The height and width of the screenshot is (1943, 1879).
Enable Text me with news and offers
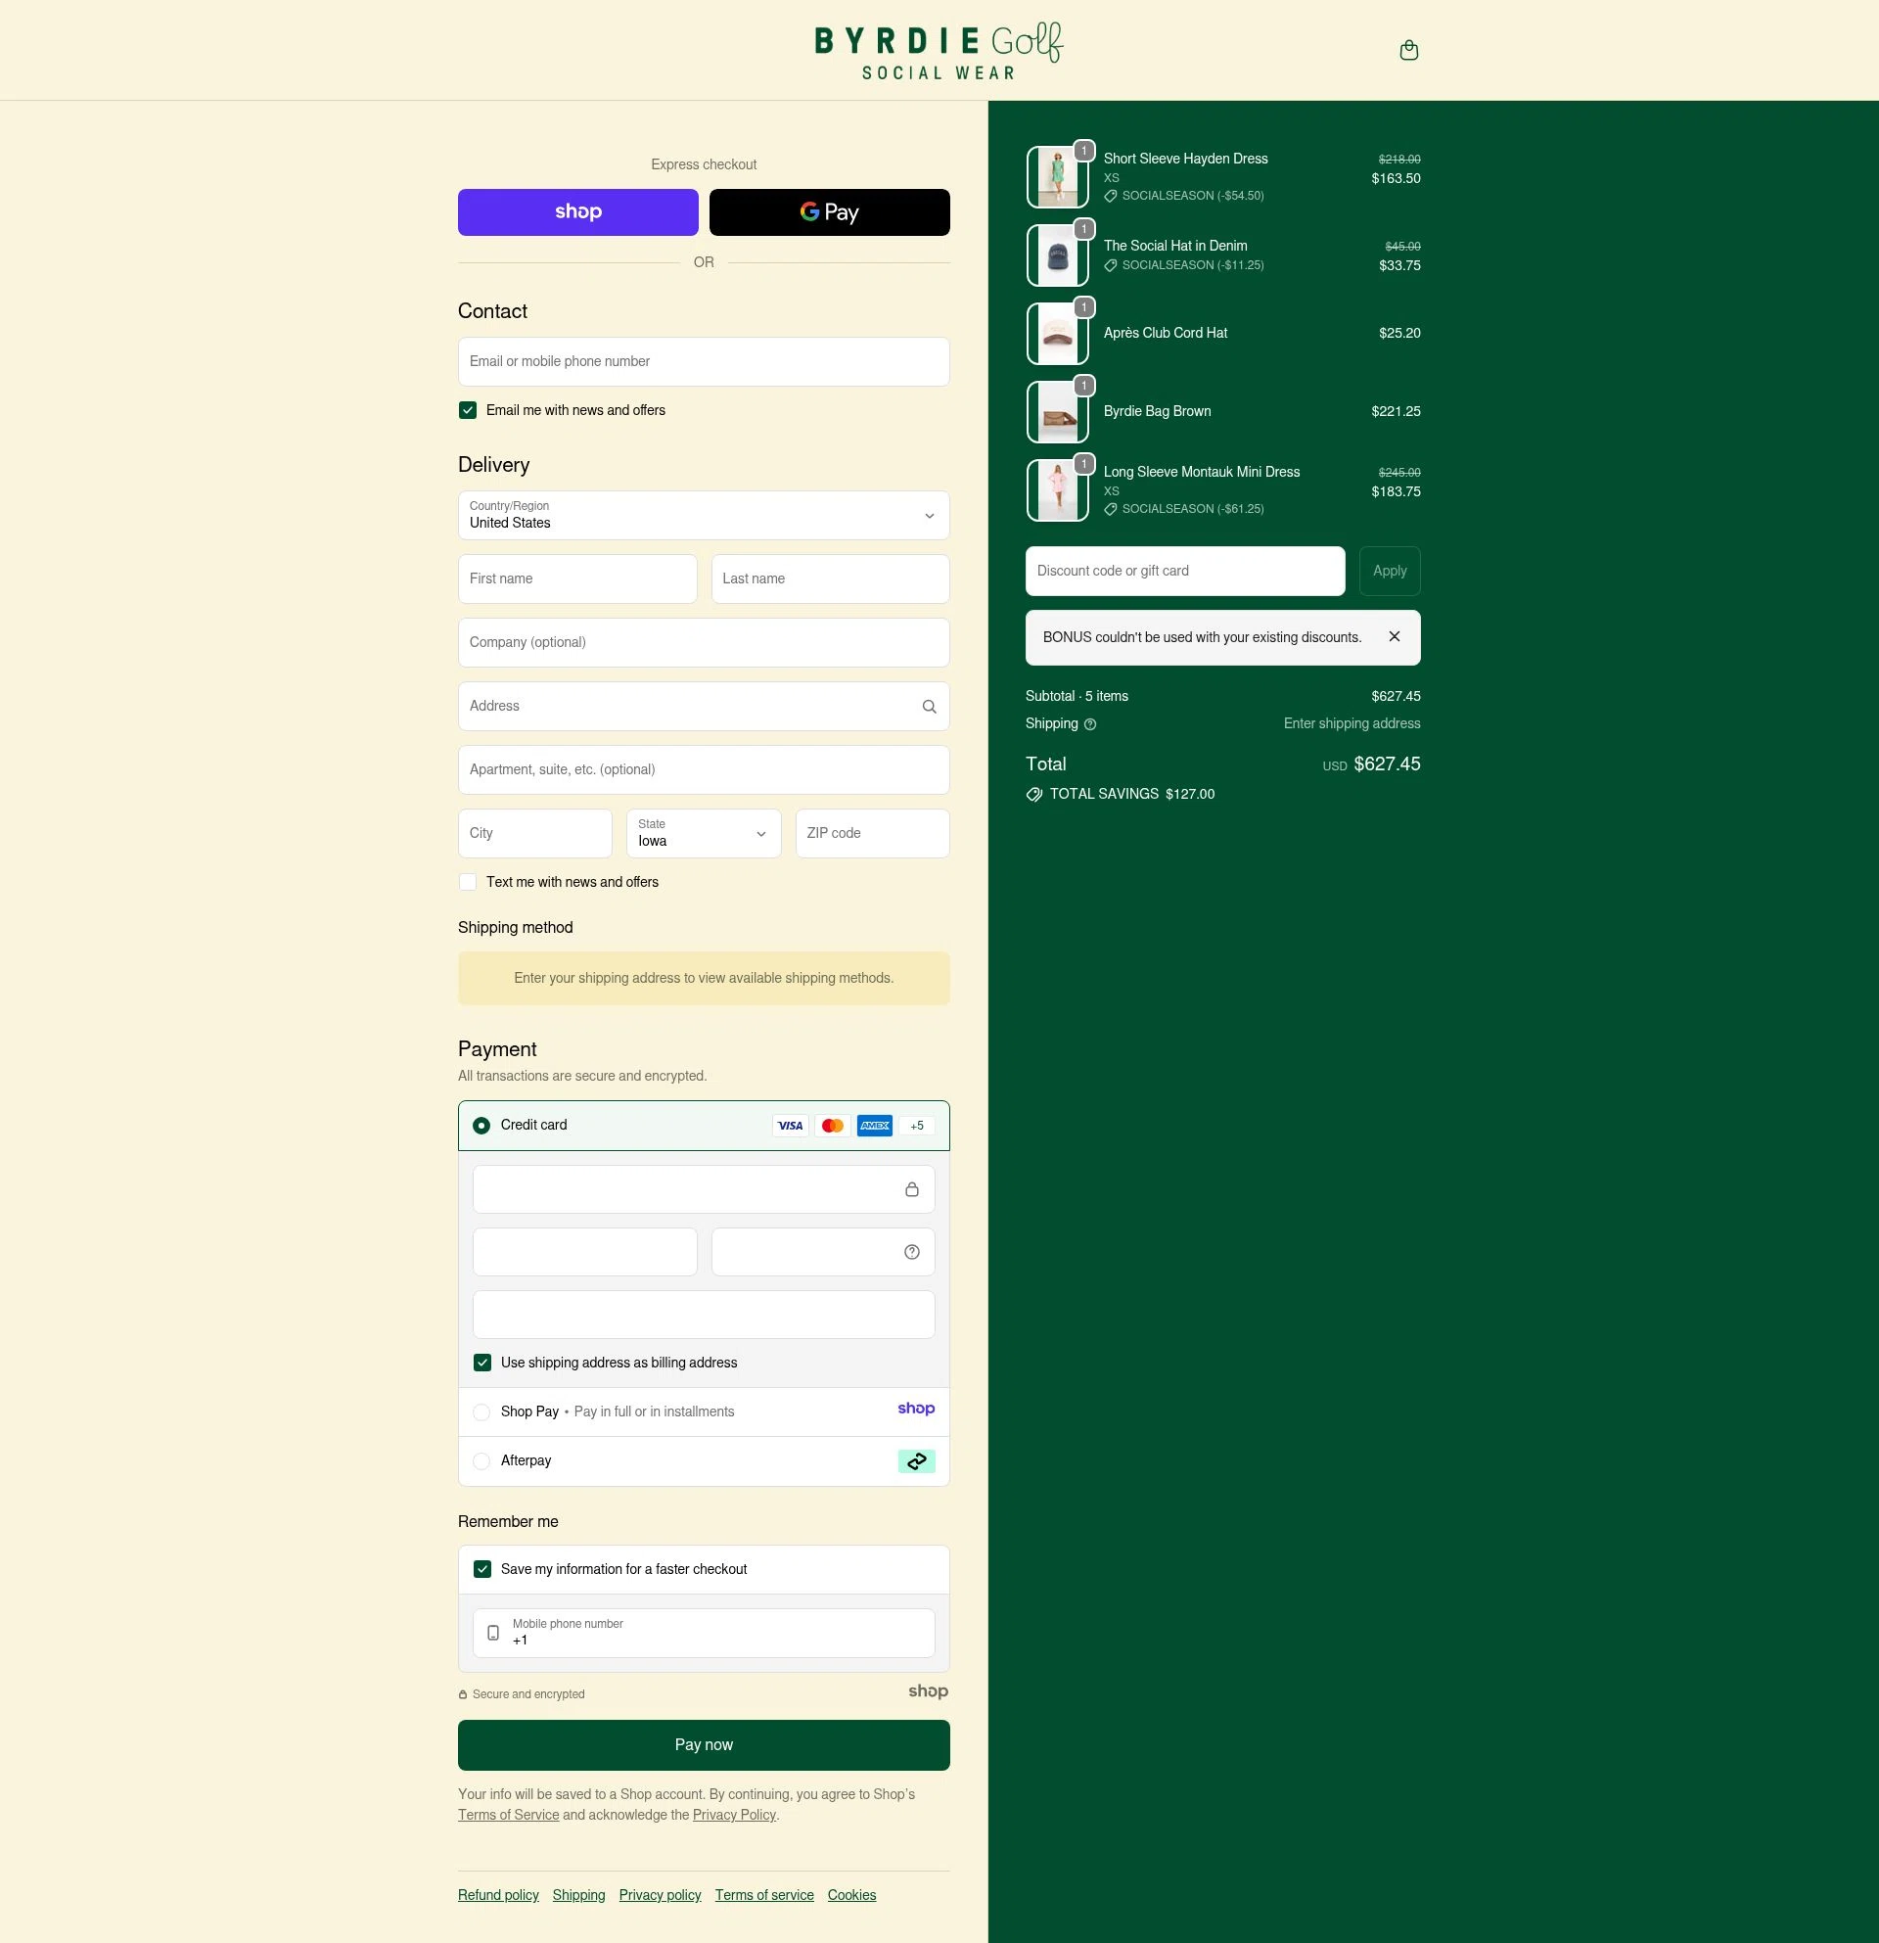coord(467,881)
